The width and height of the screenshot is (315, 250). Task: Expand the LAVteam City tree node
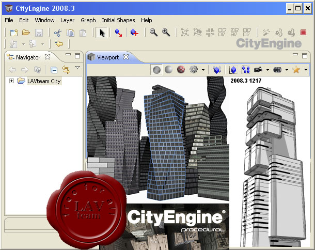click(x=11, y=81)
